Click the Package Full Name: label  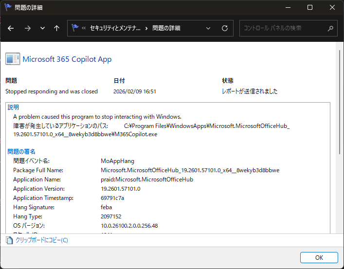pyautogui.click(x=38, y=170)
